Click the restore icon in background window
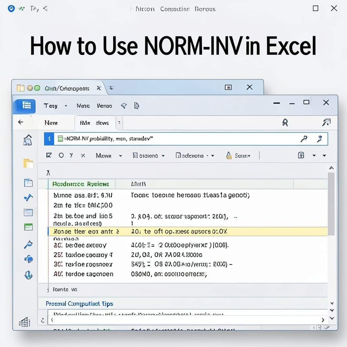 (x=228, y=87)
